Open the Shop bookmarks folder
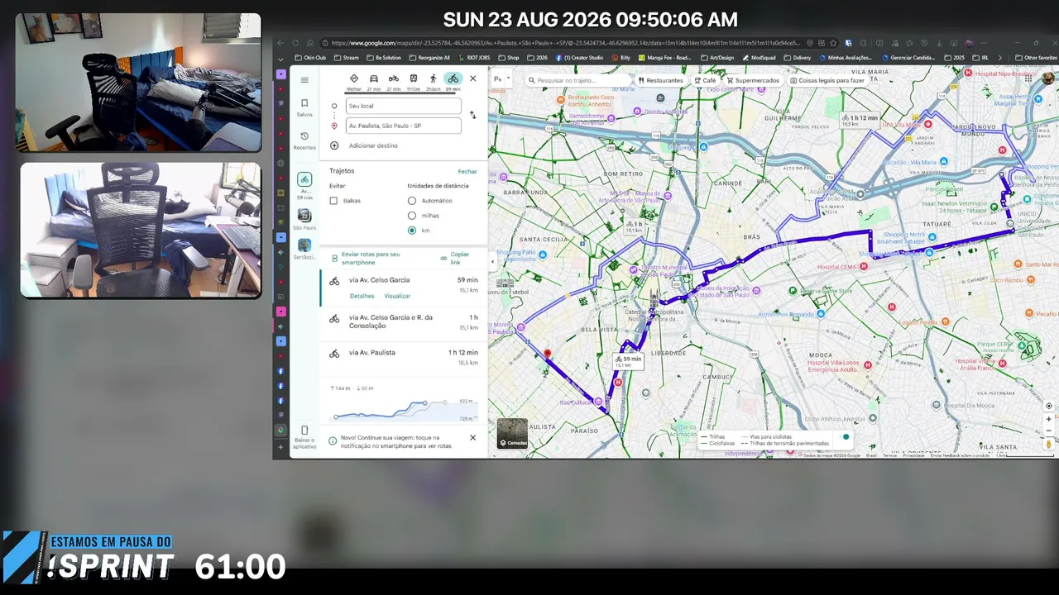1059x595 pixels. [509, 58]
